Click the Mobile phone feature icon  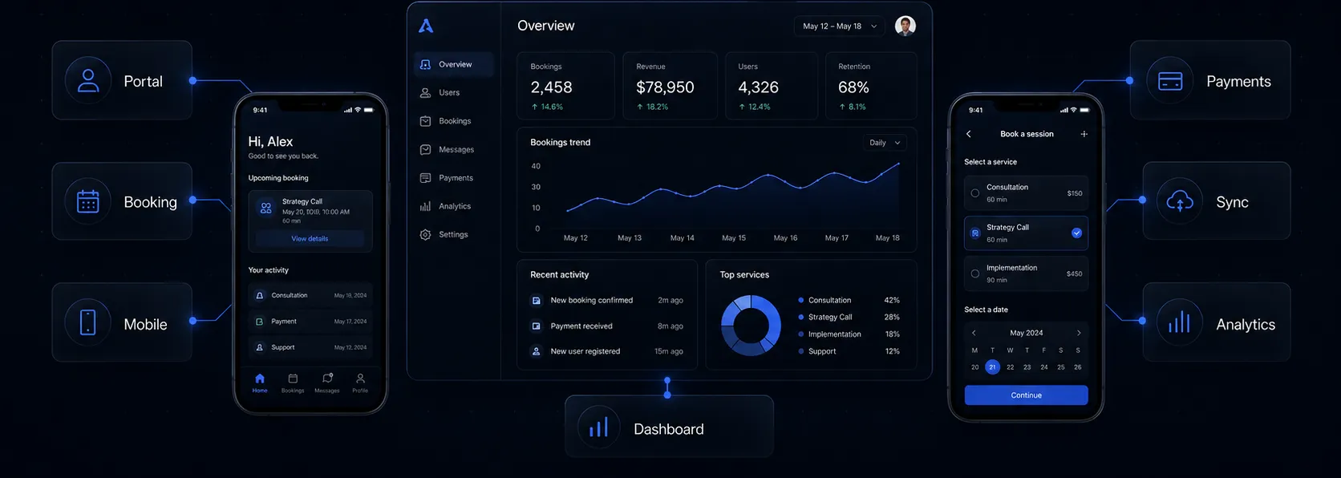[88, 322]
